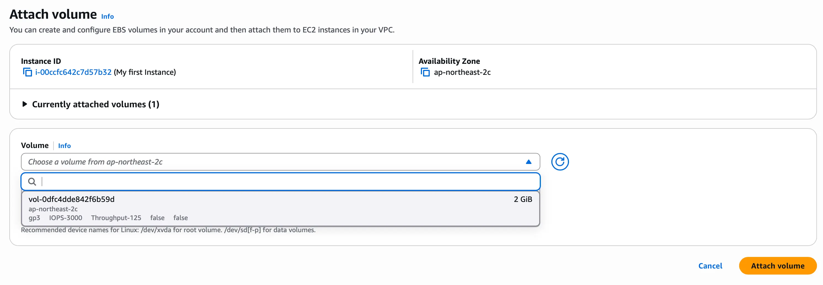Click the Cancel link
The height and width of the screenshot is (285, 823).
[x=710, y=266]
